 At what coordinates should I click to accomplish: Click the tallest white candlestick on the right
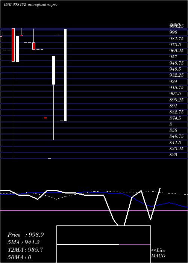click(65, 75)
